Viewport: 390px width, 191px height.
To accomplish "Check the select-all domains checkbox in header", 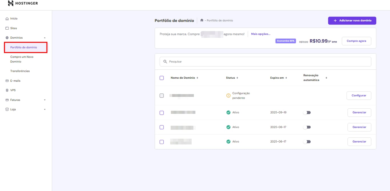I will coord(162,78).
